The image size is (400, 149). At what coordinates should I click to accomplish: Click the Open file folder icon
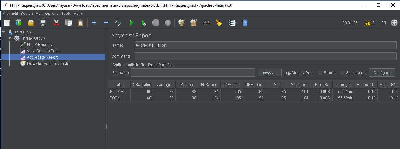(31, 23)
